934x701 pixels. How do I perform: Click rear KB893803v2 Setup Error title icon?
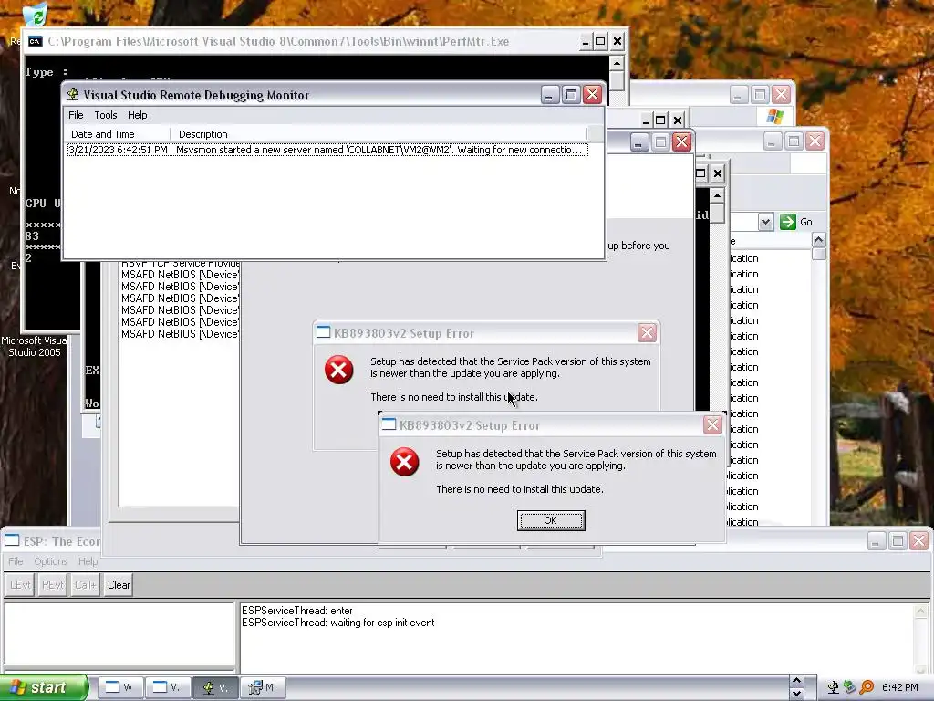click(323, 332)
